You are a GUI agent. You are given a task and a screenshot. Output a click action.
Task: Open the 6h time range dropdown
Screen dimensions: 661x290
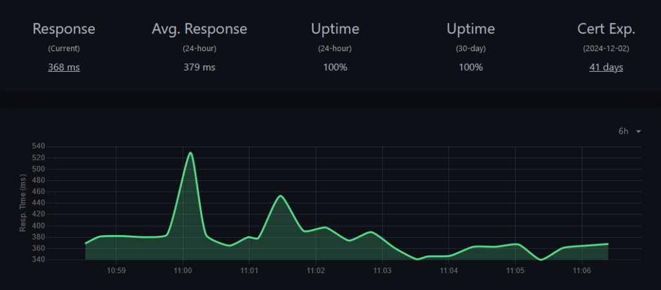(630, 132)
